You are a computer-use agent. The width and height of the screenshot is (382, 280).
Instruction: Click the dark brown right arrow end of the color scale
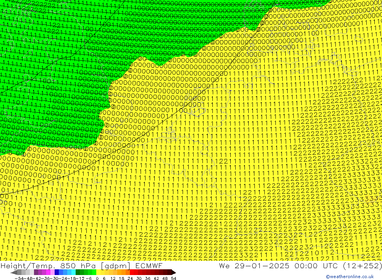(x=174, y=272)
